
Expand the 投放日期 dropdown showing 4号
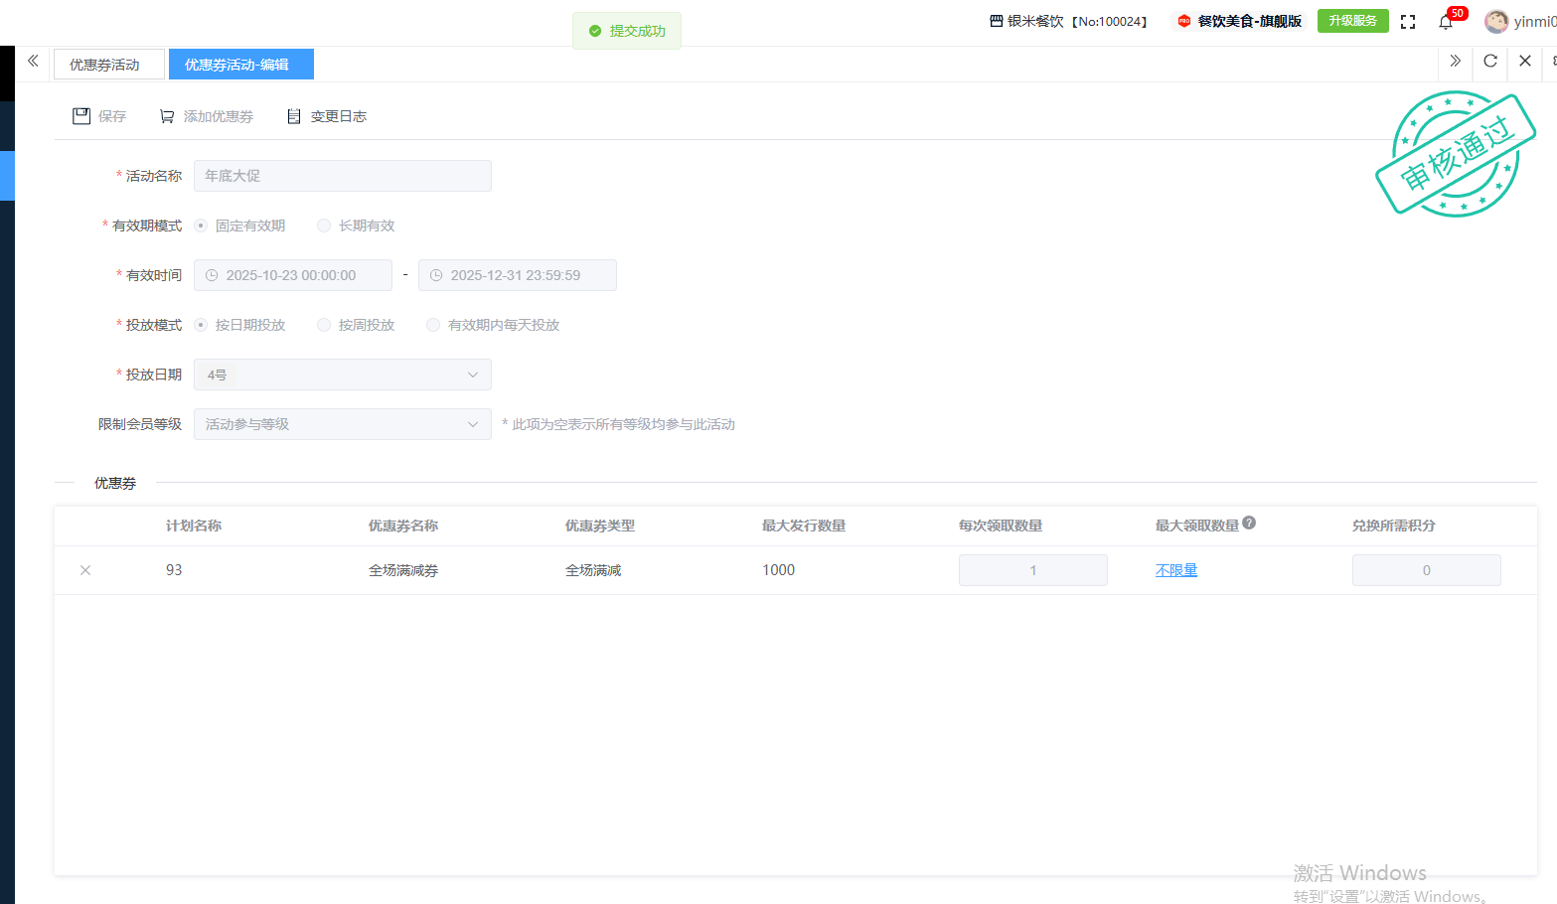tap(342, 375)
